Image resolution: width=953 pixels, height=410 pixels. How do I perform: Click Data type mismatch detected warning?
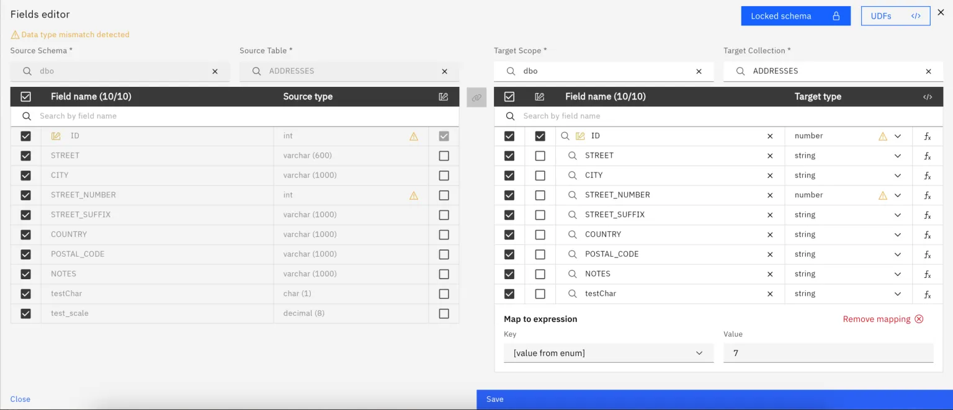click(70, 35)
